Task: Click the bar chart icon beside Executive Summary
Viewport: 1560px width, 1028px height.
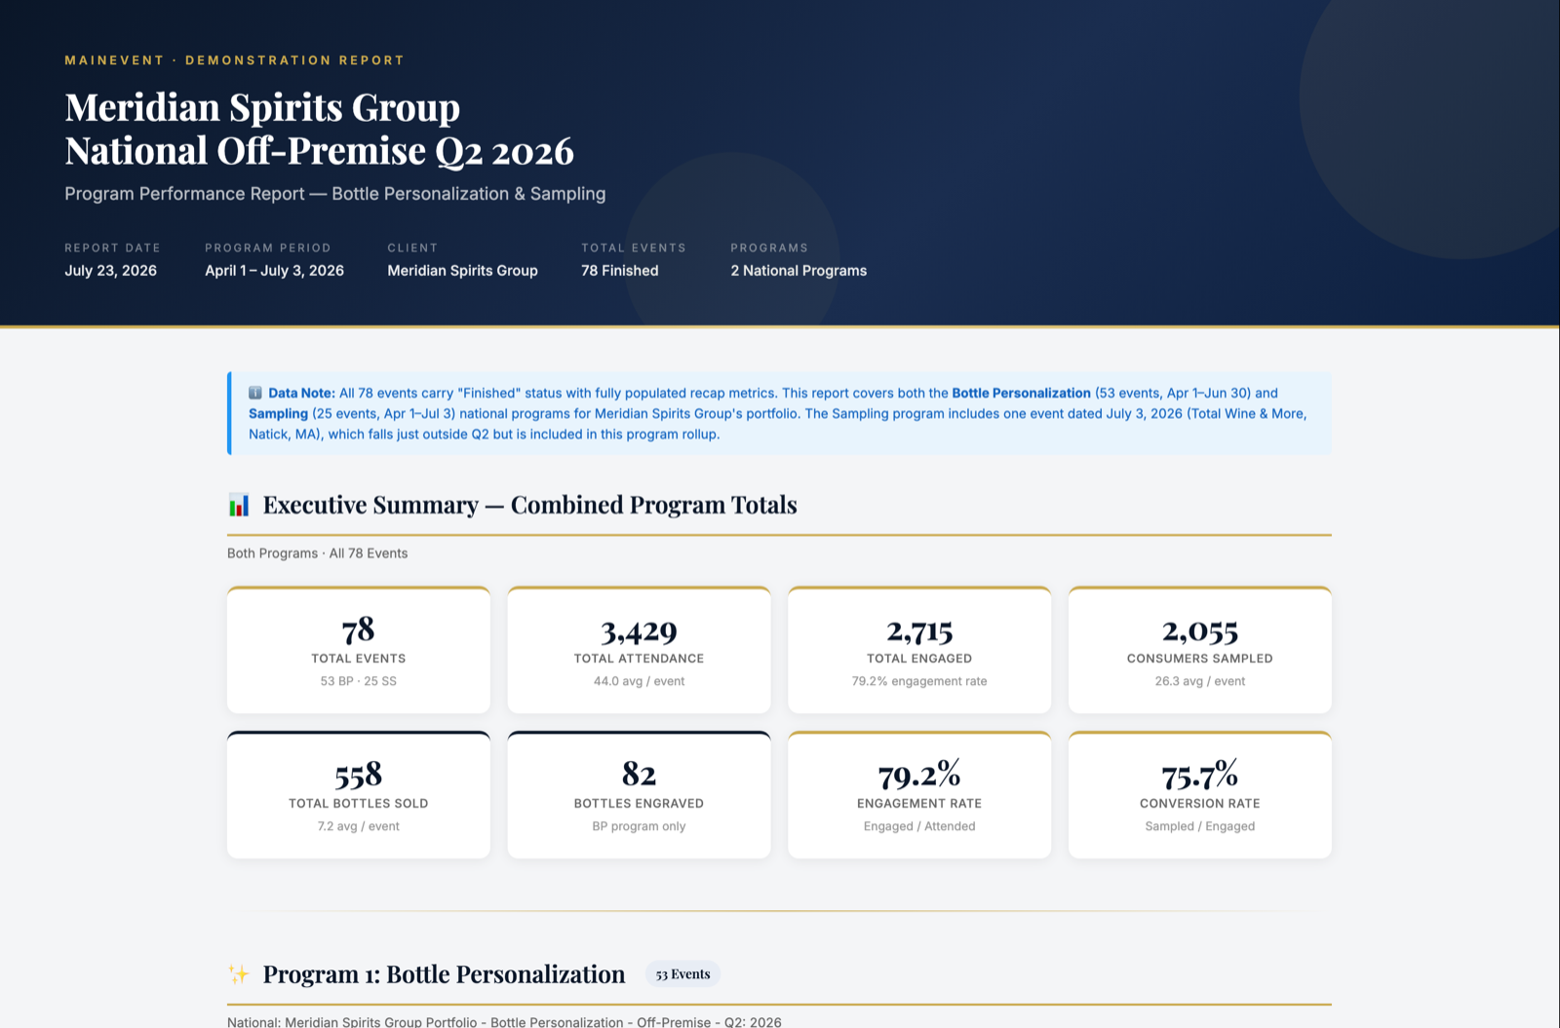Action: coord(239,505)
